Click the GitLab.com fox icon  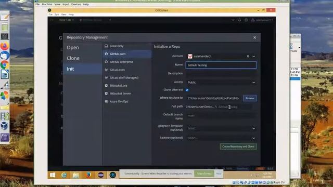tap(106, 70)
